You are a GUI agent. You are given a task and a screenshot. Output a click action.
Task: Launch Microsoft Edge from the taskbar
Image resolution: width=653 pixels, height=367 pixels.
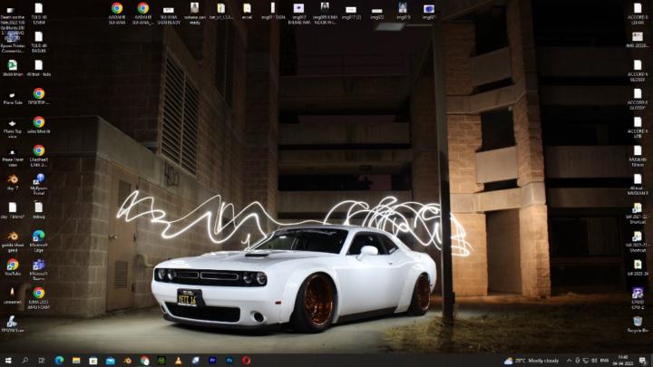[59, 361]
